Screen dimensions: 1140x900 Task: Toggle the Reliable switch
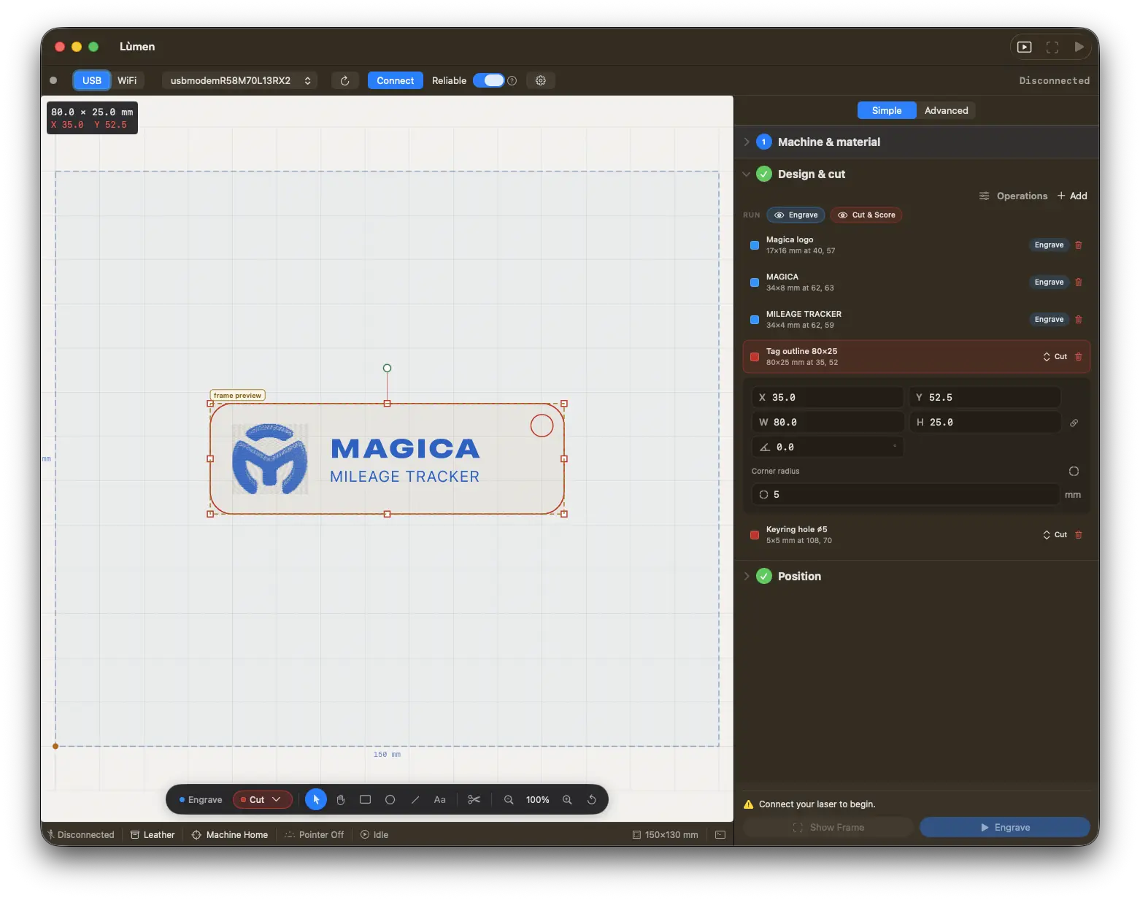tap(489, 80)
